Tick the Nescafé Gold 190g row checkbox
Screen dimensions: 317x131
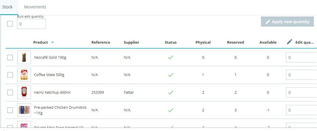pyautogui.click(x=10, y=57)
